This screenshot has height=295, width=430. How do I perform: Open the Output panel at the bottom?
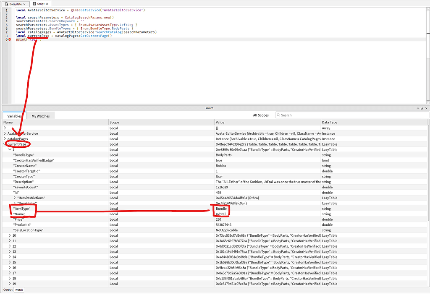(x=7, y=290)
